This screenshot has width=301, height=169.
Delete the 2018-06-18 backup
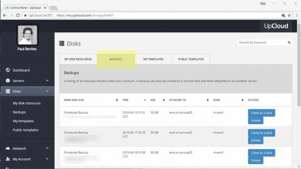point(256,160)
